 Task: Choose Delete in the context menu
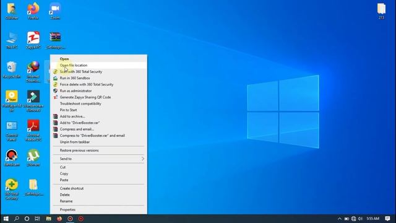pos(98,195)
